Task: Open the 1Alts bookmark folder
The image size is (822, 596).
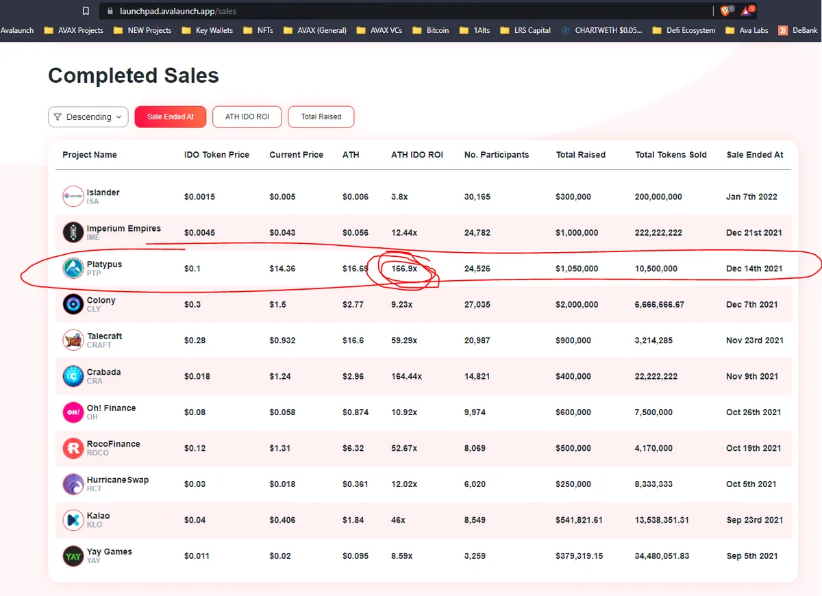Action: [475, 30]
